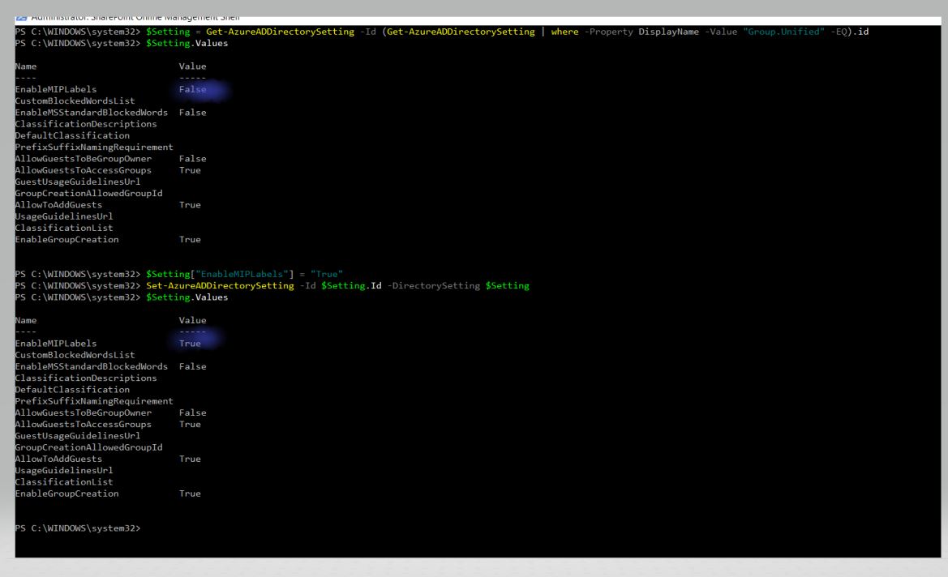Click the False value beside the second EnableMSStandardBlockedWords
This screenshot has height=577, width=948.
(x=192, y=366)
